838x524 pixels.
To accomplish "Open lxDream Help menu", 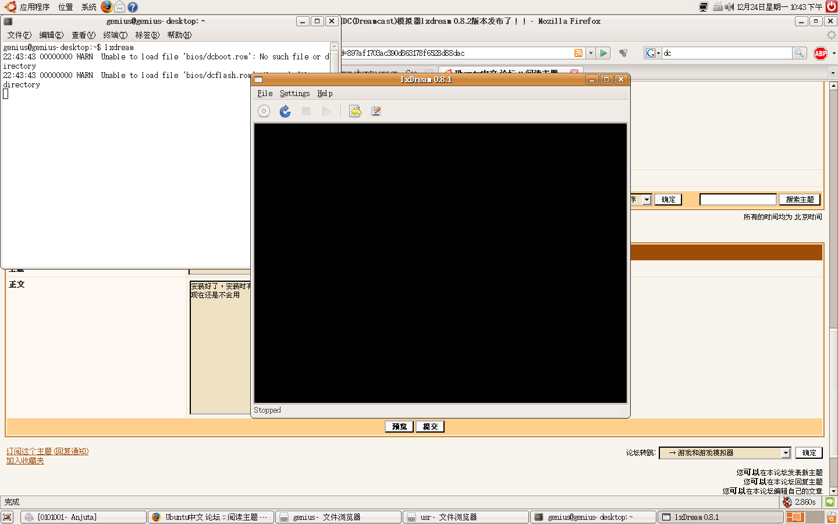I will click(x=325, y=93).
